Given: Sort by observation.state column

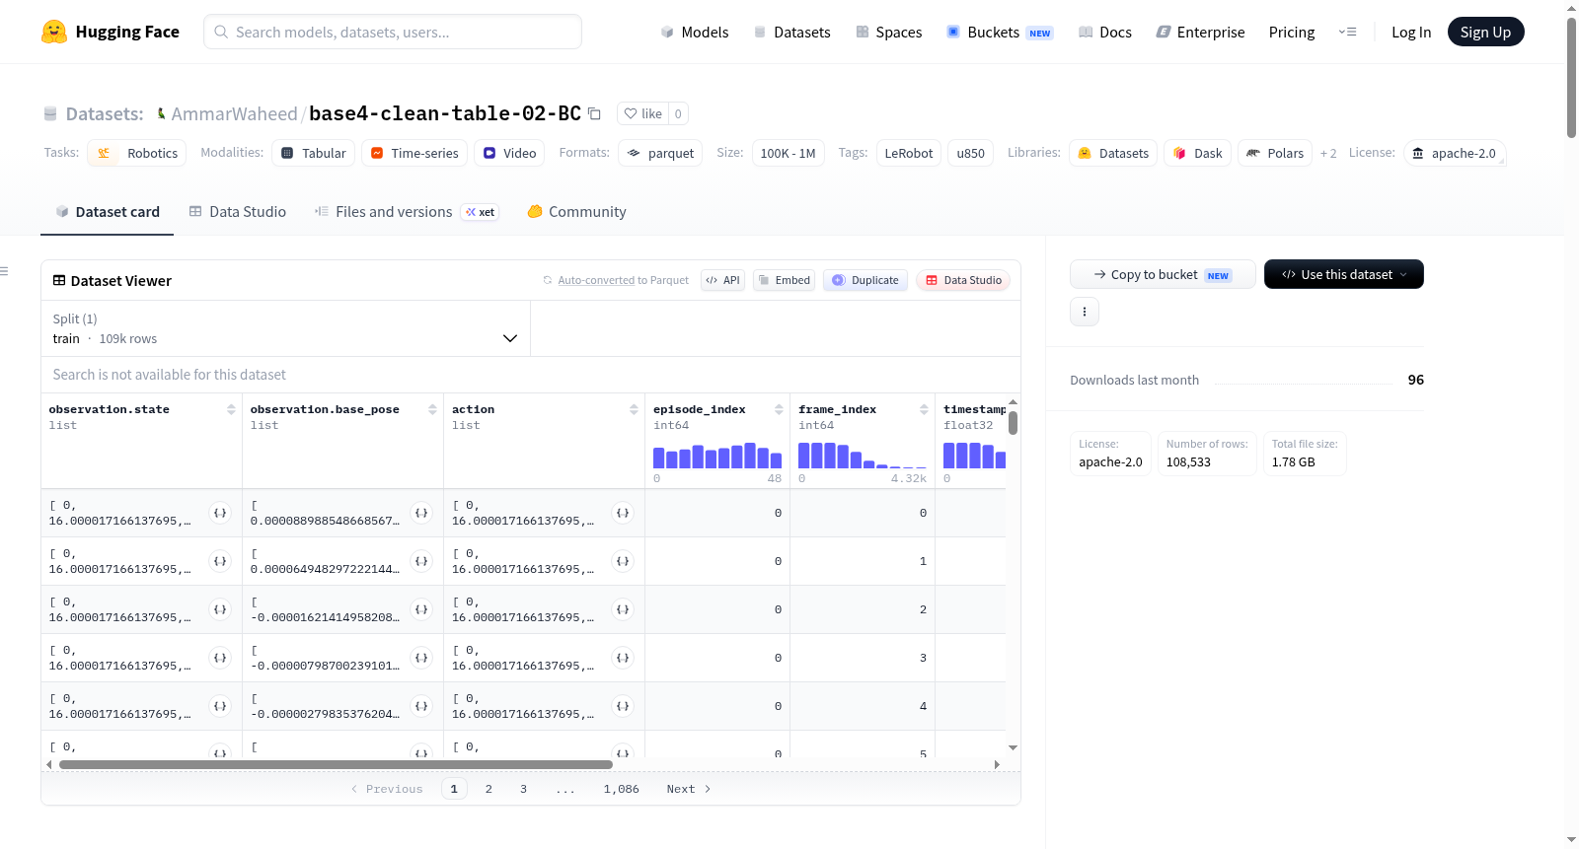Looking at the screenshot, I should pyautogui.click(x=231, y=409).
